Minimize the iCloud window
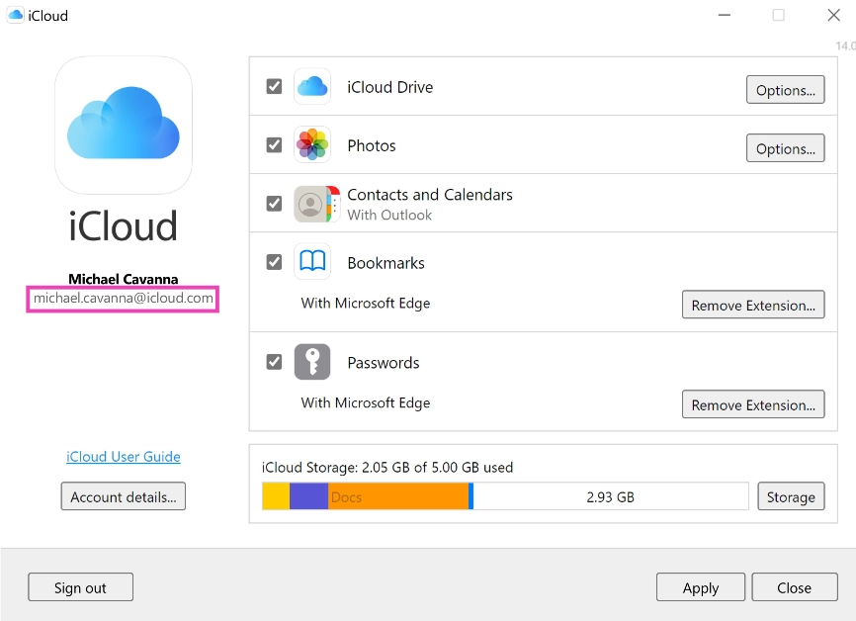 pyautogui.click(x=725, y=15)
